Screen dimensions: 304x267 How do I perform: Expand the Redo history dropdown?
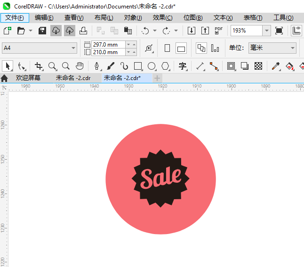(x=176, y=31)
